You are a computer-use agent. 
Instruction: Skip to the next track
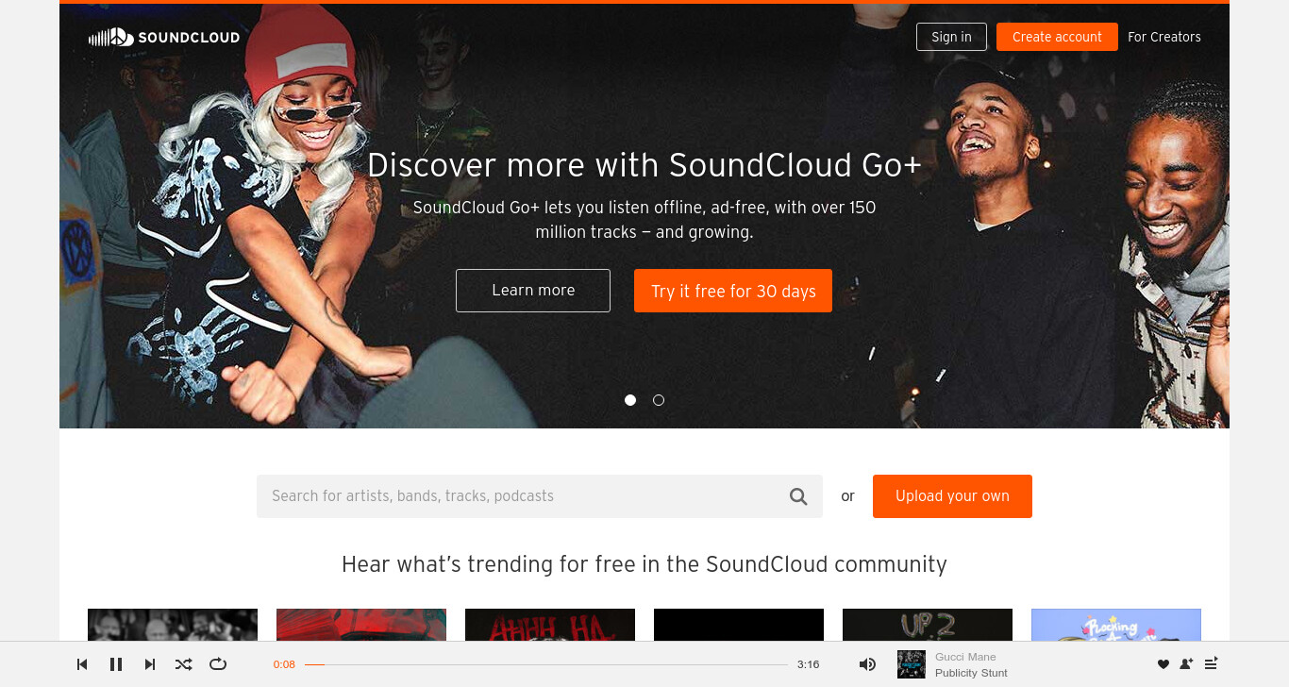tap(150, 664)
